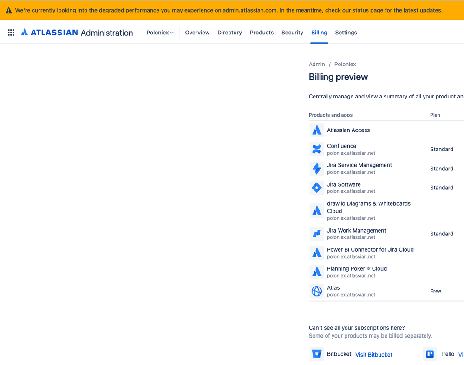Click the Atlassian Access product name
The image size is (464, 365).
pyautogui.click(x=348, y=130)
